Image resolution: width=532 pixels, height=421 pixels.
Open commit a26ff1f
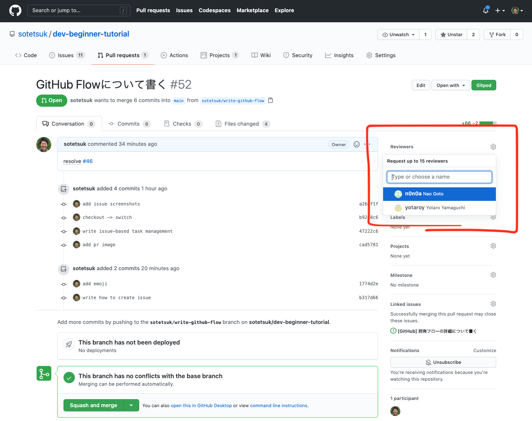coord(368,204)
